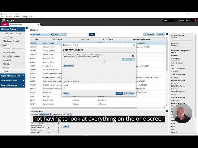
Task: Sort by Latest Accounts Status header
Action: (141, 39)
